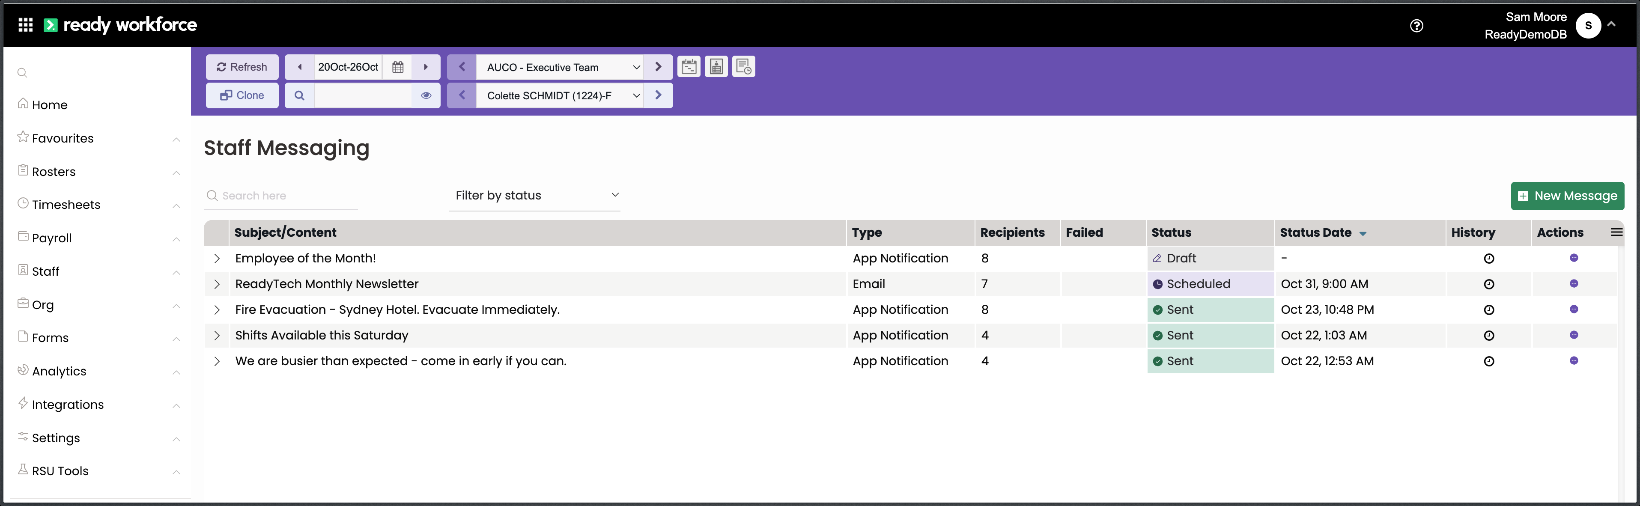Click the toolbar magnifier search icon
The image size is (1640, 506).
click(299, 95)
